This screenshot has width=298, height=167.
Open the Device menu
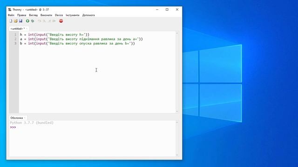point(59,15)
